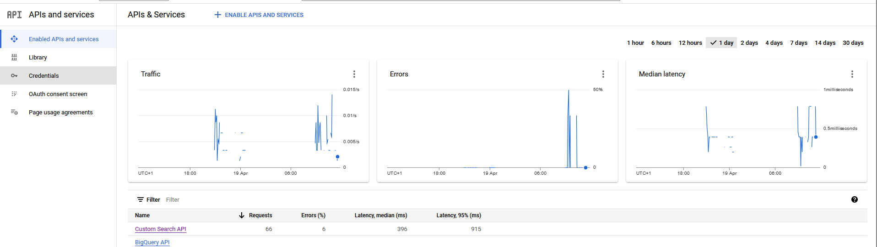Click the plus icon beside Enable APIs
This screenshot has width=877, height=247.
218,15
